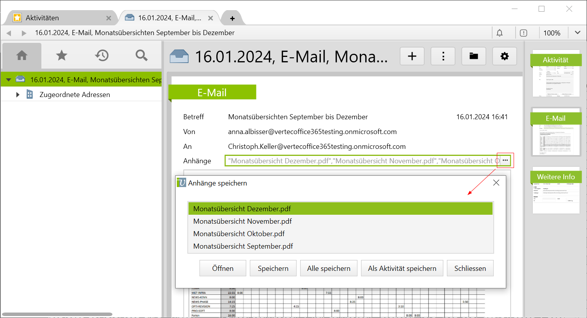The image size is (587, 318).
Task: Click the search magnifier icon
Action: click(x=141, y=56)
